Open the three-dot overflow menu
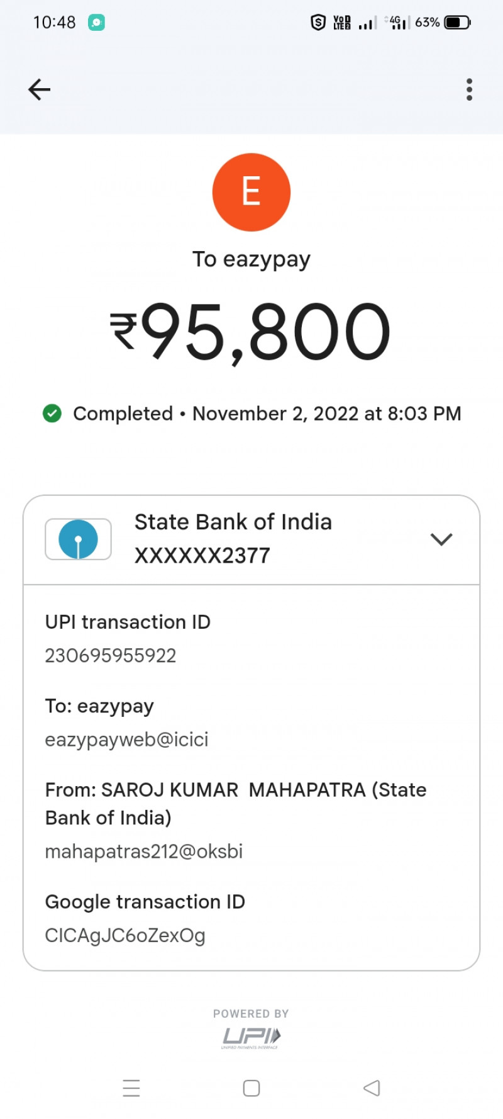This screenshot has height=1119, width=503. click(469, 89)
